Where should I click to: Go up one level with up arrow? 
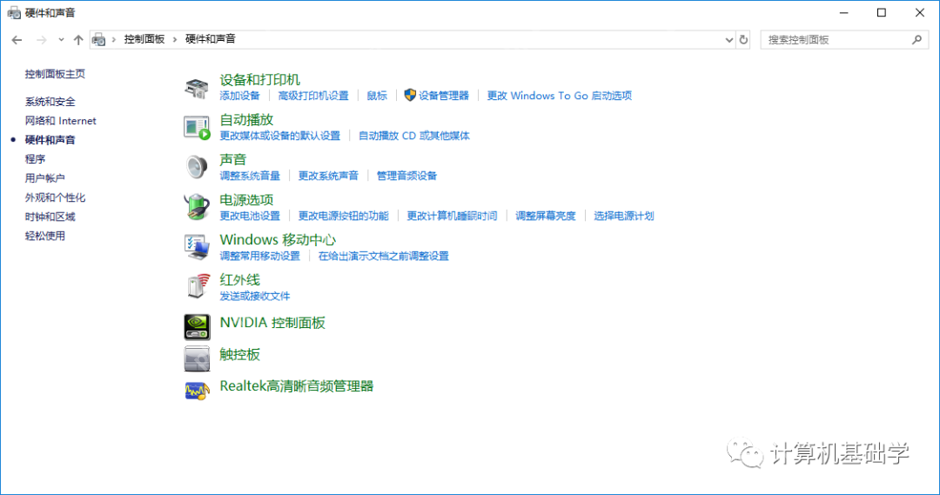pos(78,40)
